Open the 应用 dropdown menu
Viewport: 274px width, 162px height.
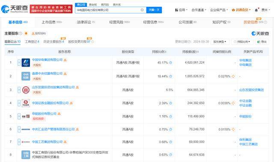181,10
